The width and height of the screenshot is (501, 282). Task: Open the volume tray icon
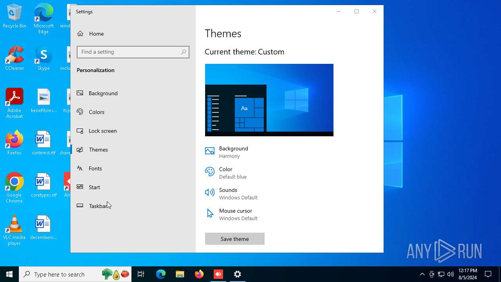[x=451, y=274]
